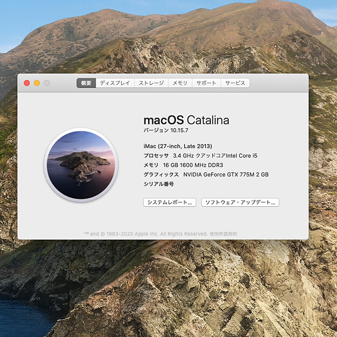Open the ディスプレイ tab

(x=115, y=83)
